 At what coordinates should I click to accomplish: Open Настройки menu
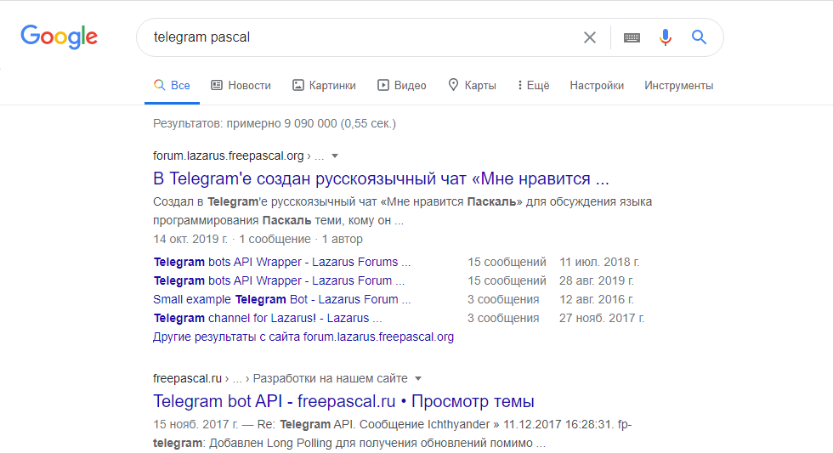597,86
